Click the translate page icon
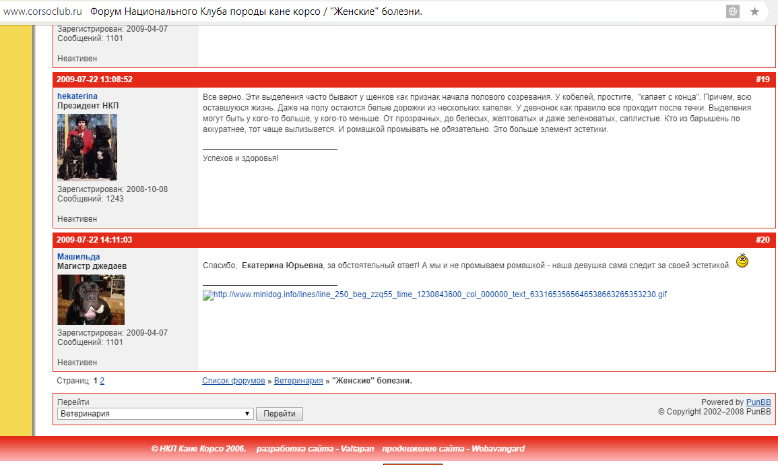Screen dimensions: 778x465 (732, 11)
